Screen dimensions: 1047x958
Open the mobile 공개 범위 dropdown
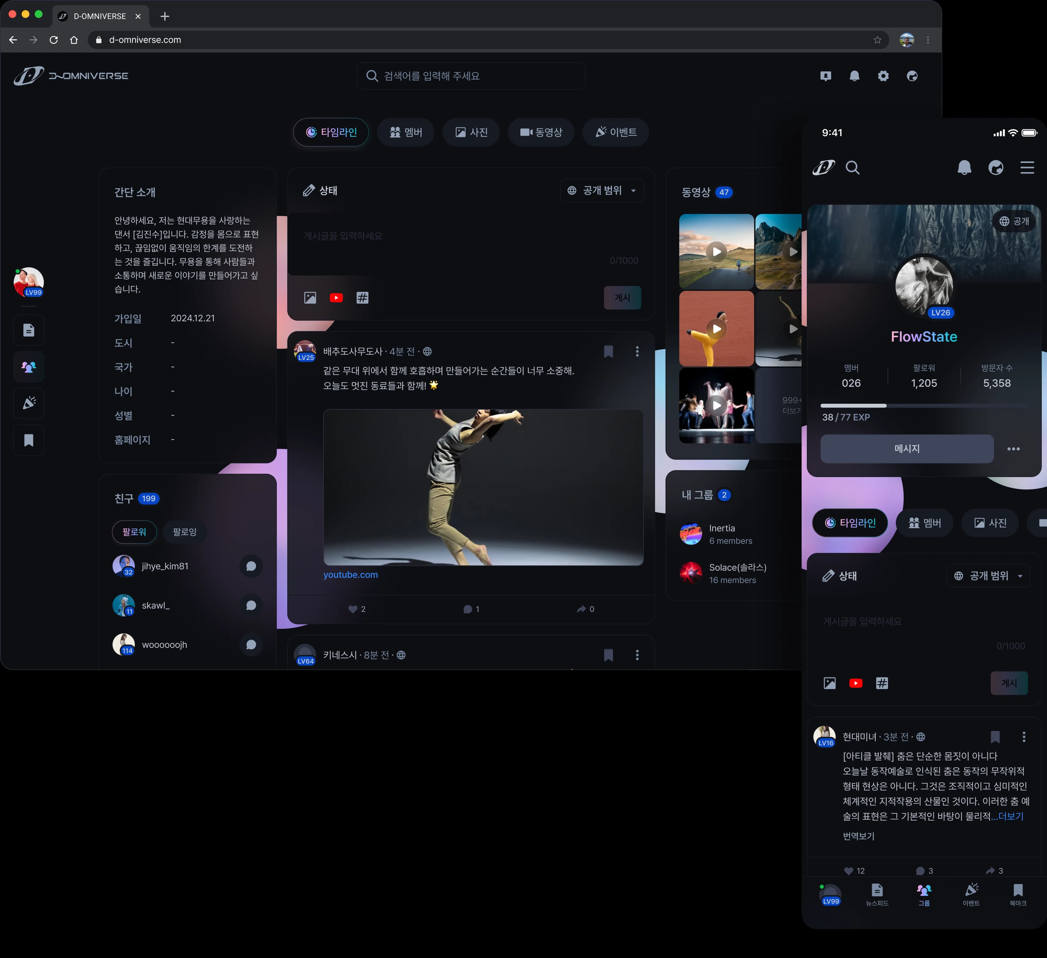tap(988, 576)
